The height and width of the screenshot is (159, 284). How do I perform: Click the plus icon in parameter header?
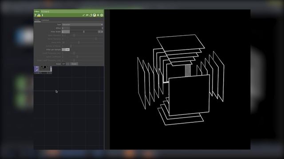pos(98,15)
